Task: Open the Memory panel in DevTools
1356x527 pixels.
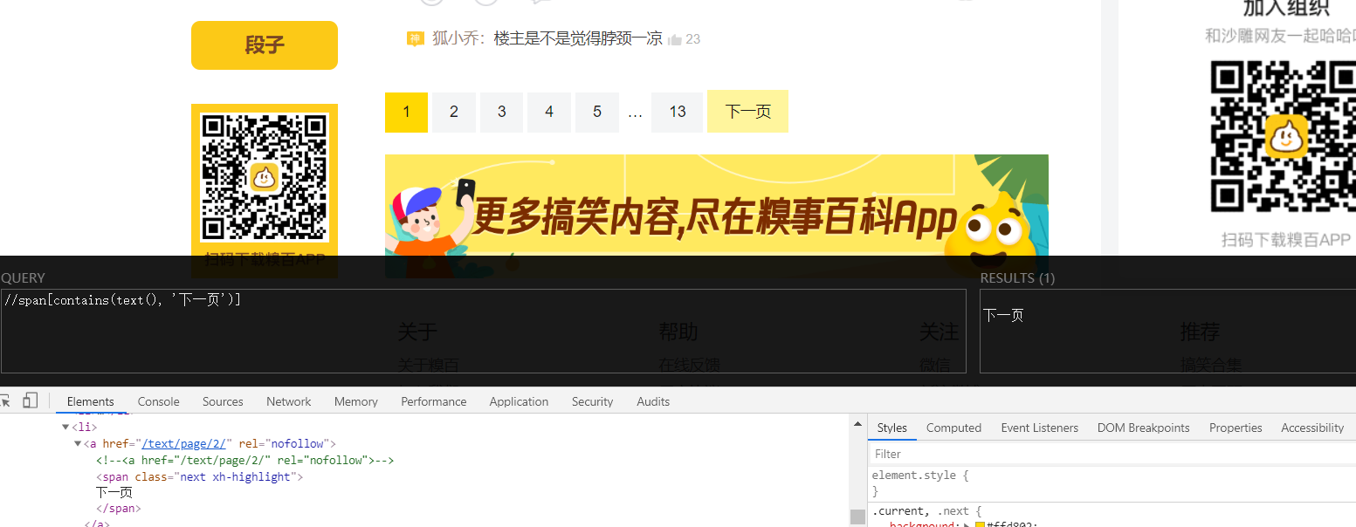Action: (x=355, y=401)
